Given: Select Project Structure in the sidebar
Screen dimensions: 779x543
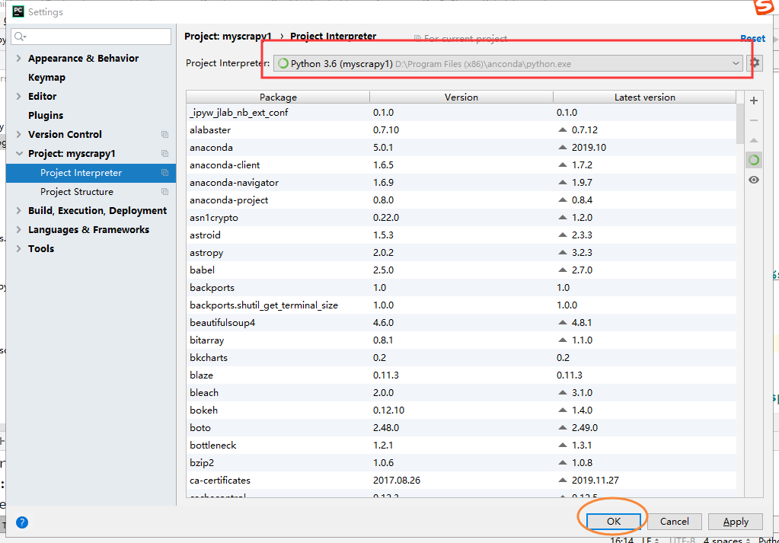Looking at the screenshot, I should 76,192.
